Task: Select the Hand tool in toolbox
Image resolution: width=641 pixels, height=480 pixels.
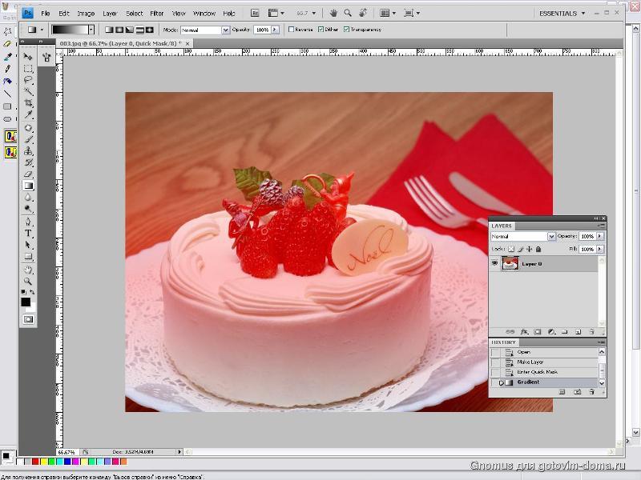Action: (28, 270)
